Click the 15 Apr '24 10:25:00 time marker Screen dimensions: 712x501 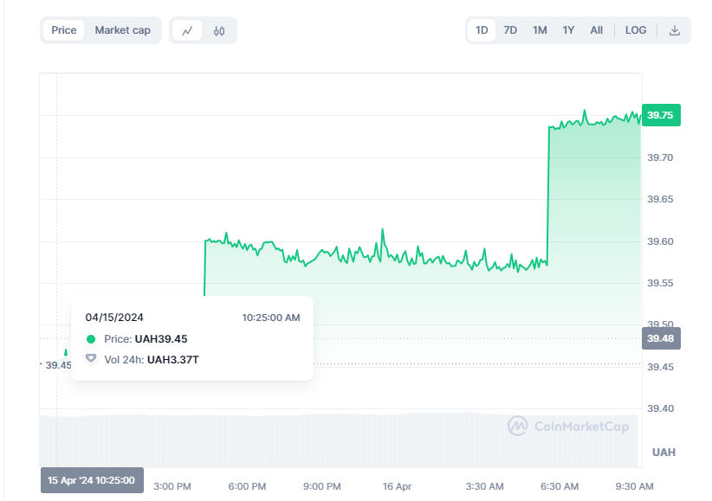pyautogui.click(x=92, y=480)
